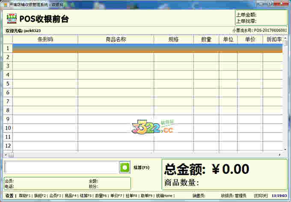291x202 pixels.
Task: Click the POS收银前台 logo icon
Action: (12, 18)
